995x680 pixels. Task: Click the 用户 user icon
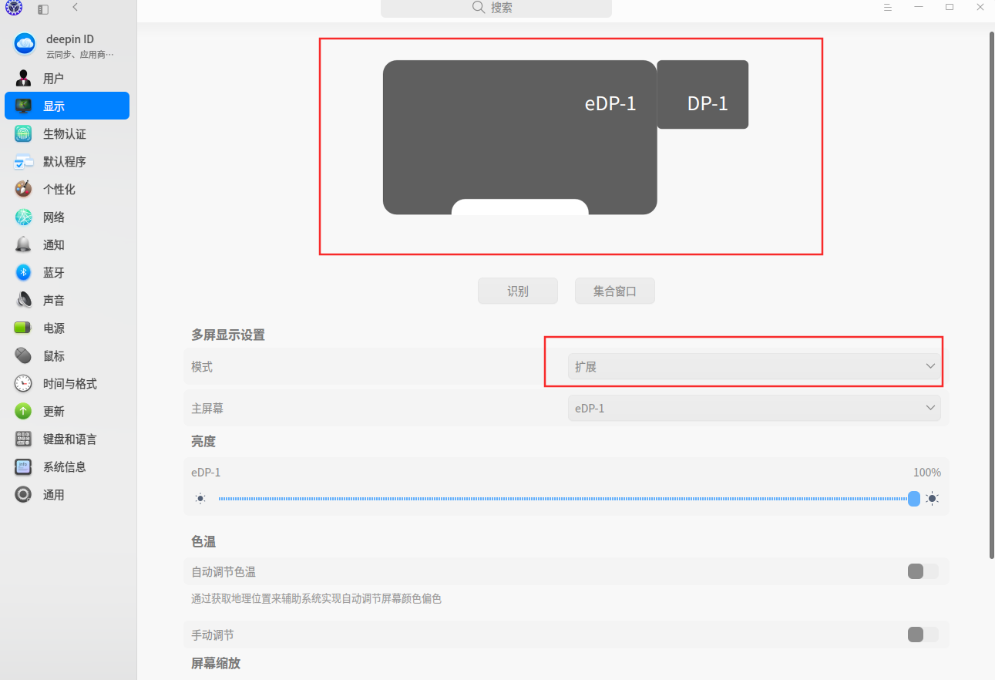click(23, 78)
